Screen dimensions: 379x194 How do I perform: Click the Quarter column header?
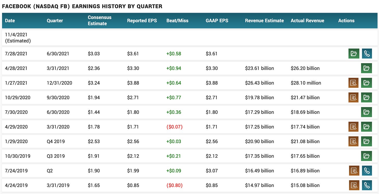55,21
